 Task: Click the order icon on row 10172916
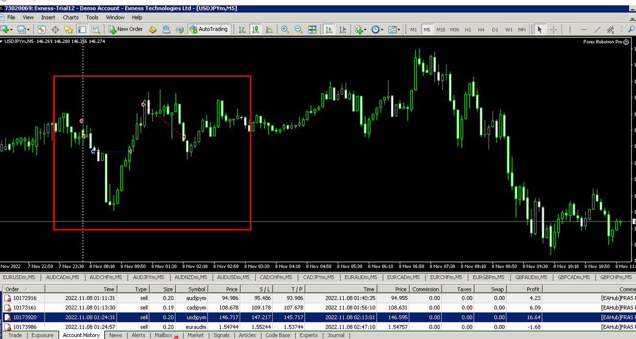click(7, 298)
